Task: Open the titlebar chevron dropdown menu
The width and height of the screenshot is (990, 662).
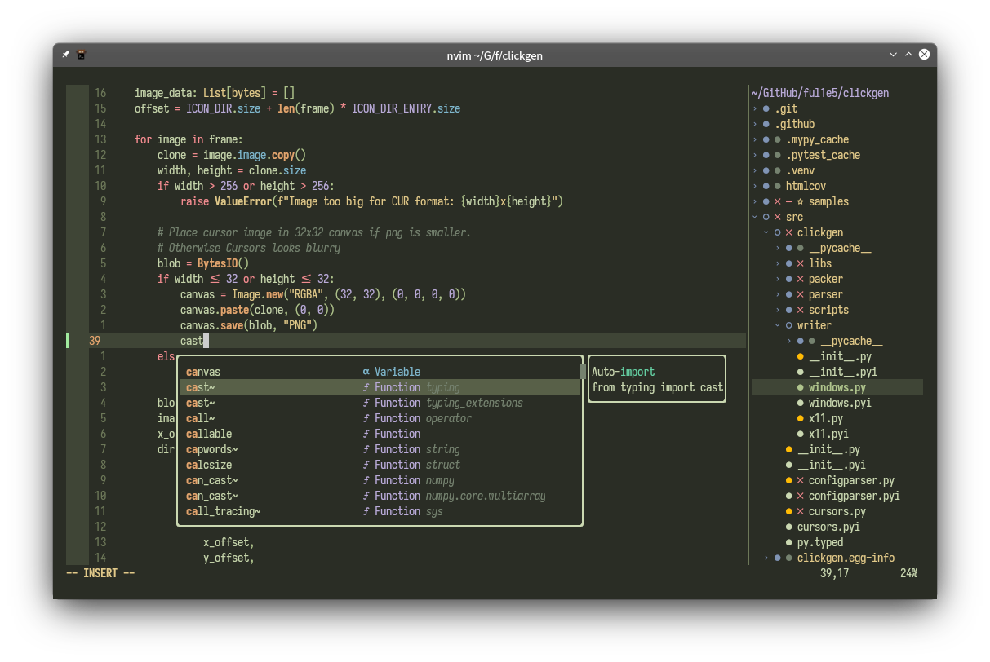Action: pos(894,54)
